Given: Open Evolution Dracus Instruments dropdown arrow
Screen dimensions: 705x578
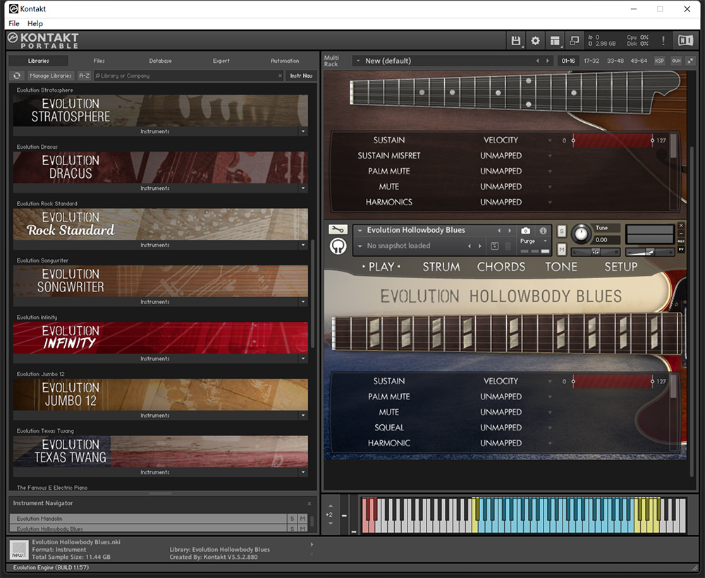Looking at the screenshot, I should 303,188.
